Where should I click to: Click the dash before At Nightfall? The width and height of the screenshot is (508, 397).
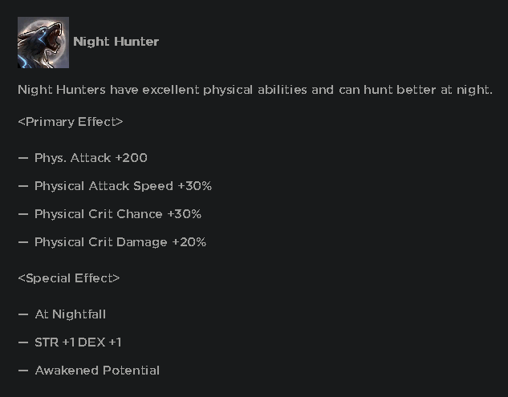point(22,314)
